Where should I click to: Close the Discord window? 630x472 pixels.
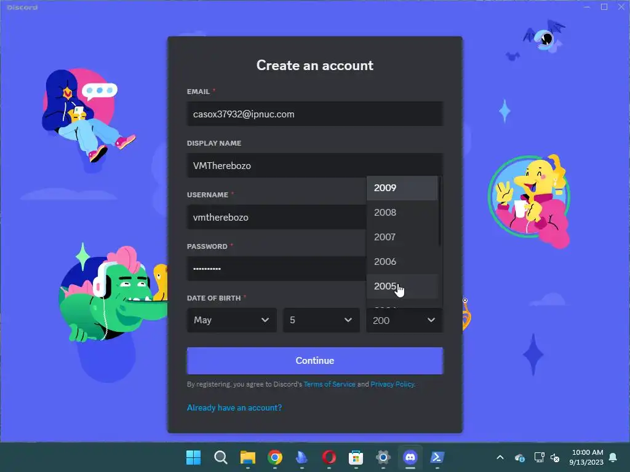pos(621,7)
